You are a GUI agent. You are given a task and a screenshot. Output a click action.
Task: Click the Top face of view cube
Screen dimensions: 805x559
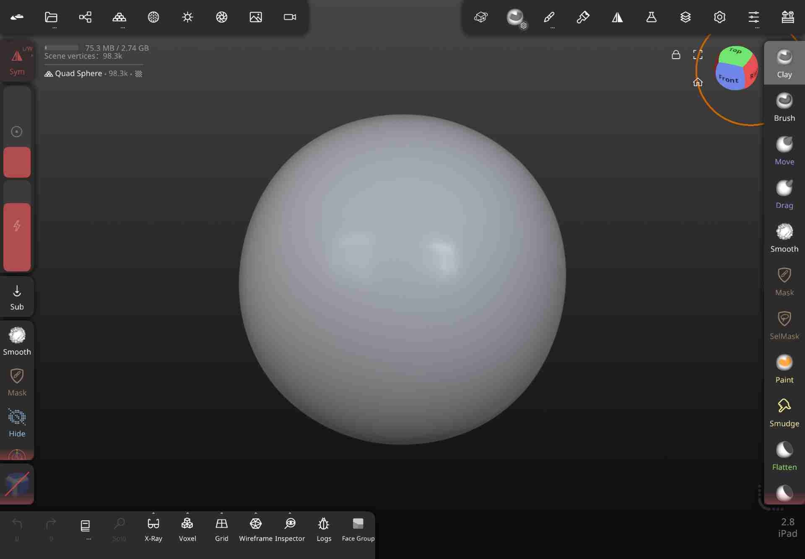735,54
